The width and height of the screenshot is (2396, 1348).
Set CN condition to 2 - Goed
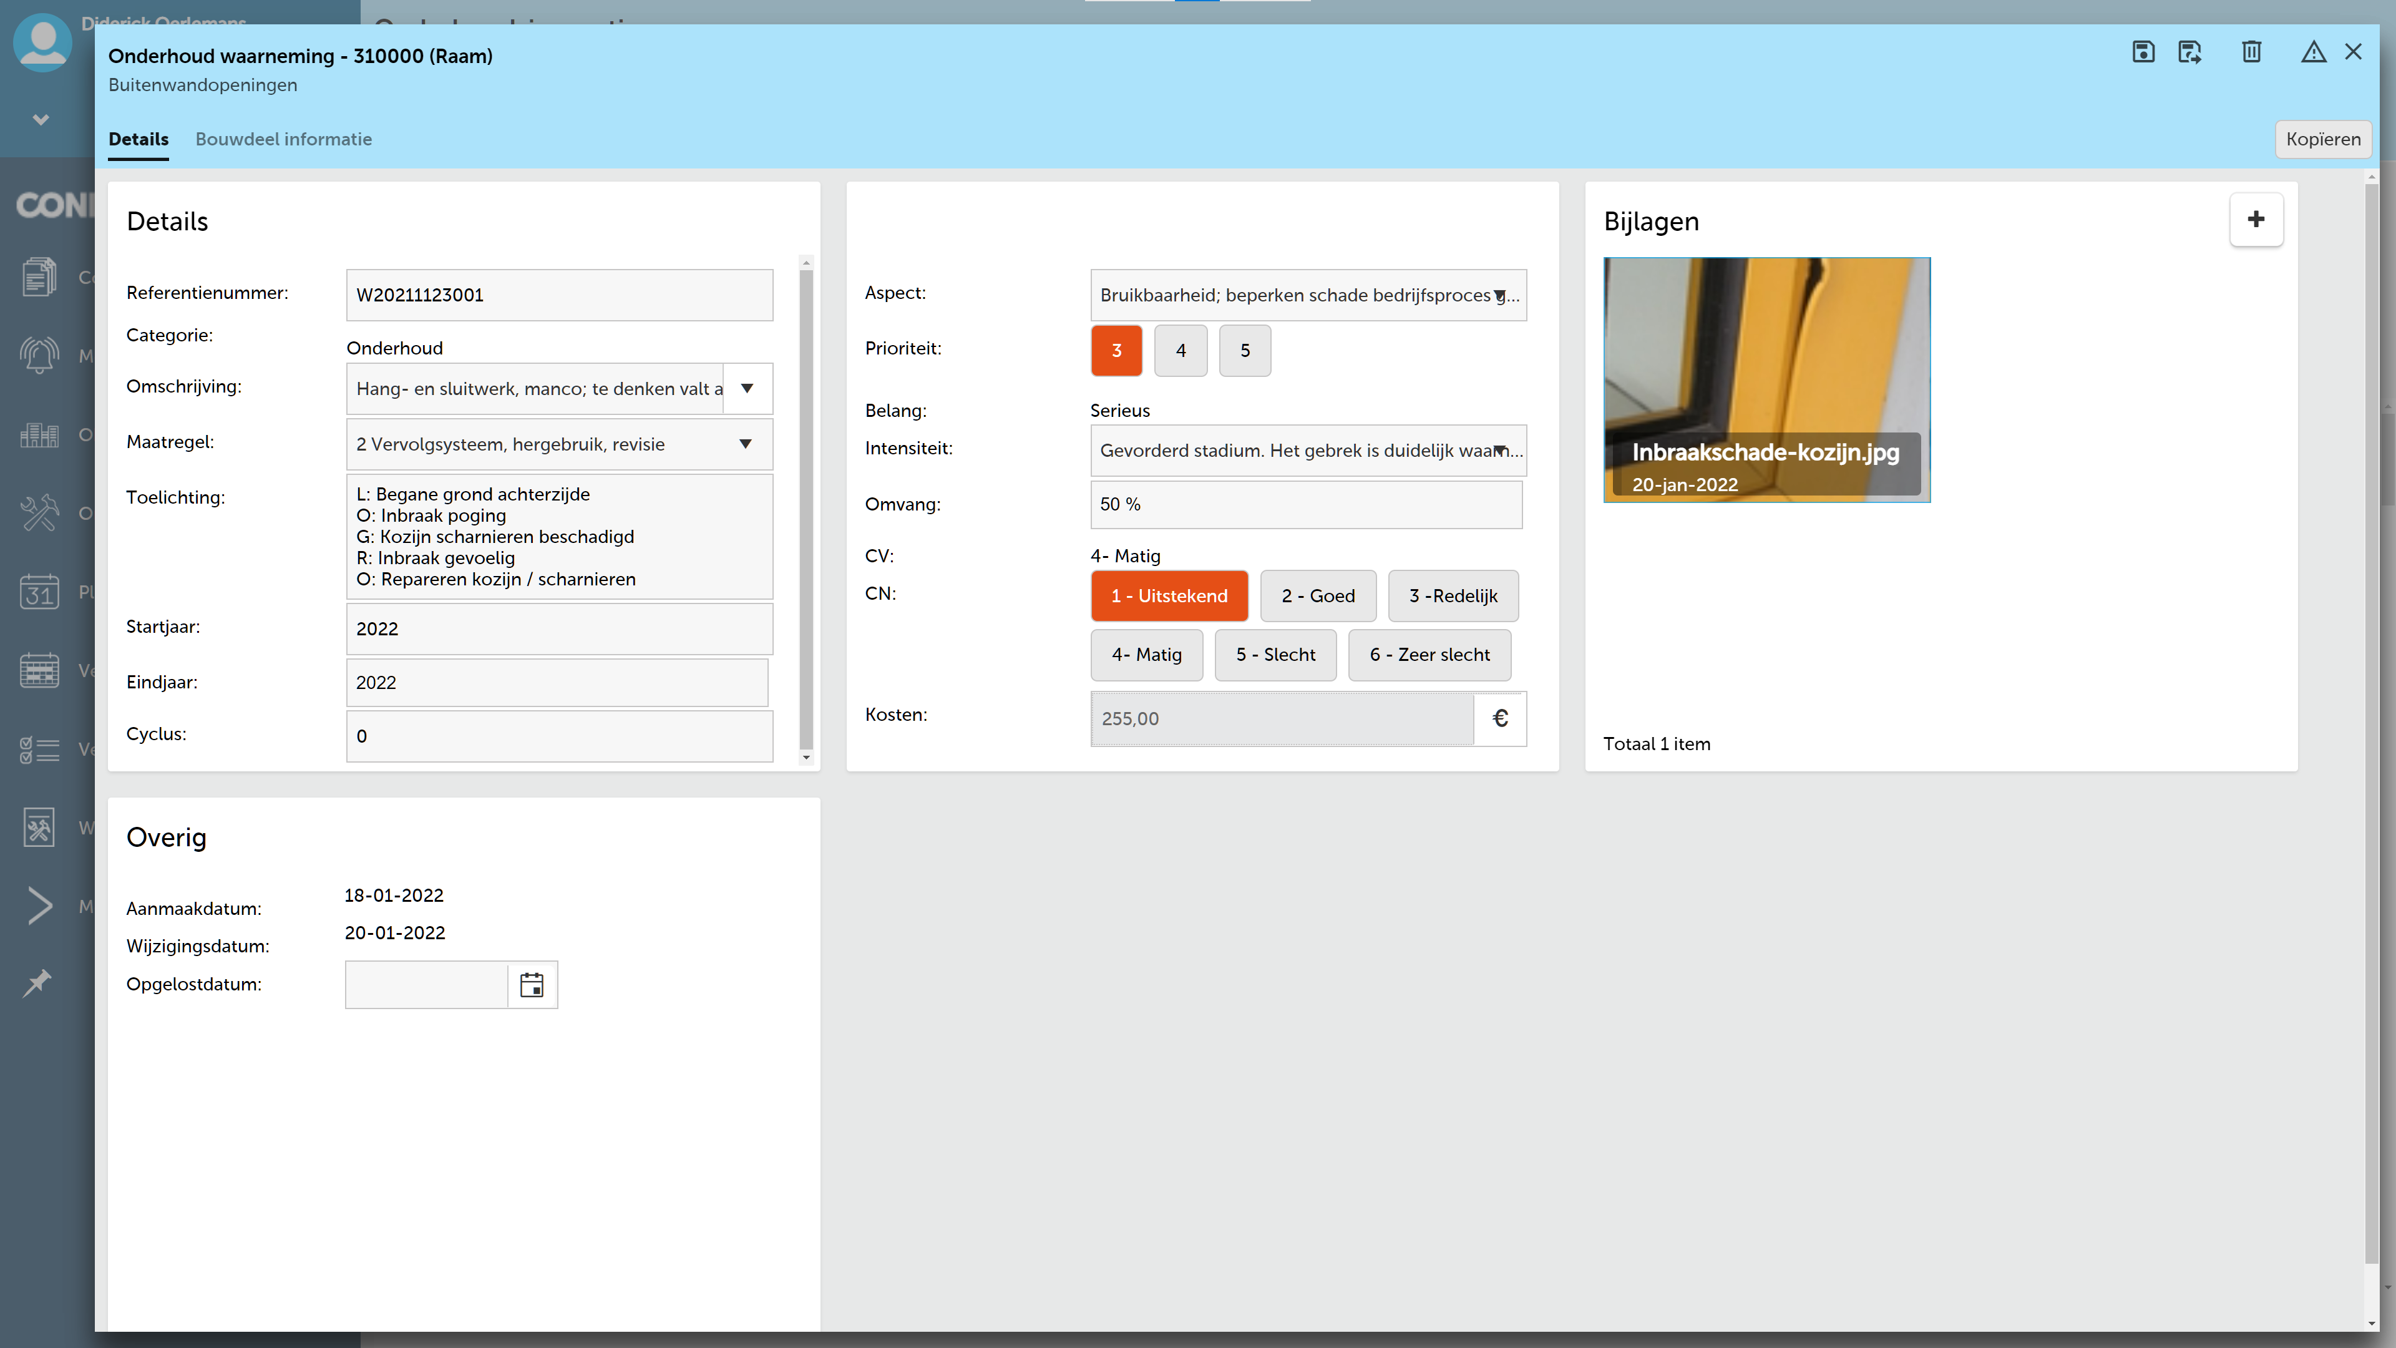point(1318,595)
